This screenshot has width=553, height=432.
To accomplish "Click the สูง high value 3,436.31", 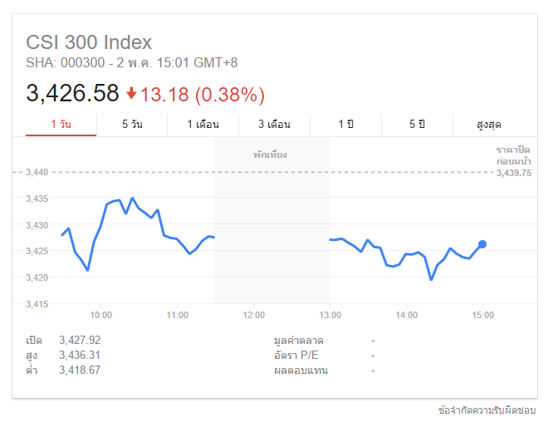I will tap(80, 355).
